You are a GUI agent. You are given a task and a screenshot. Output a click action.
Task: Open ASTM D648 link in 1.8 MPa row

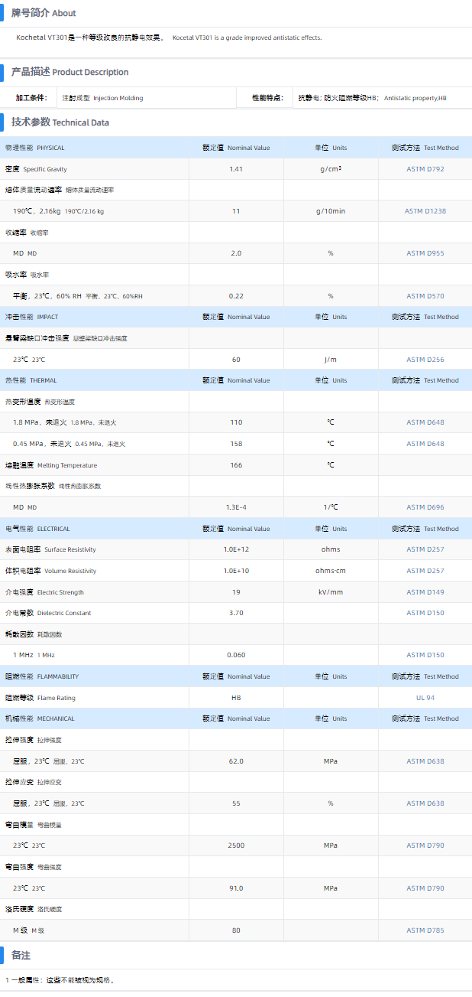[x=425, y=422]
